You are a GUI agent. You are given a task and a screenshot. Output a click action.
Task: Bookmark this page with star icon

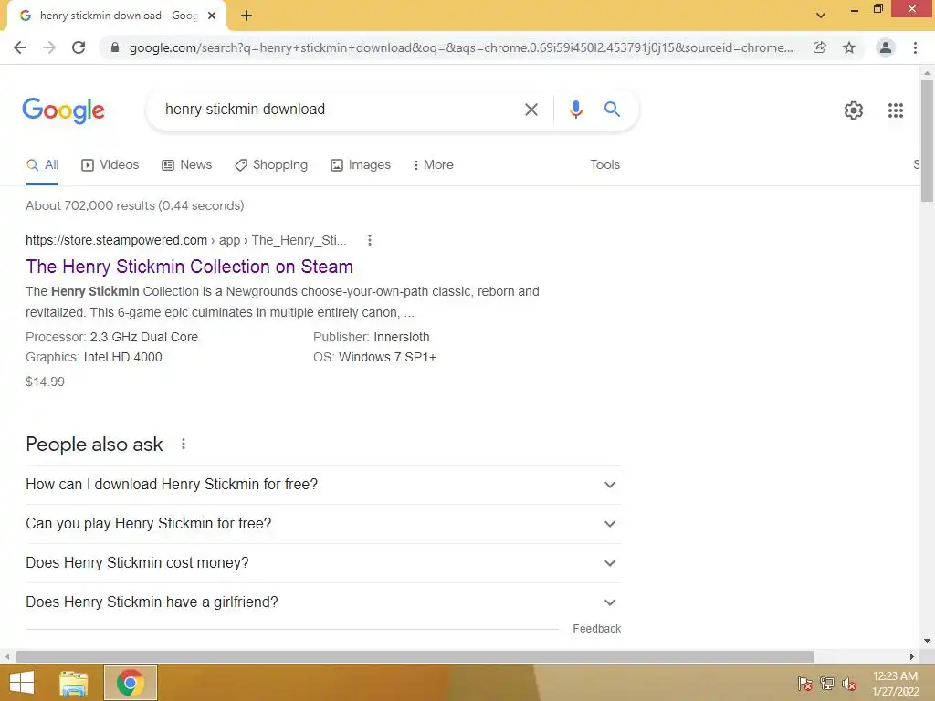tap(849, 47)
